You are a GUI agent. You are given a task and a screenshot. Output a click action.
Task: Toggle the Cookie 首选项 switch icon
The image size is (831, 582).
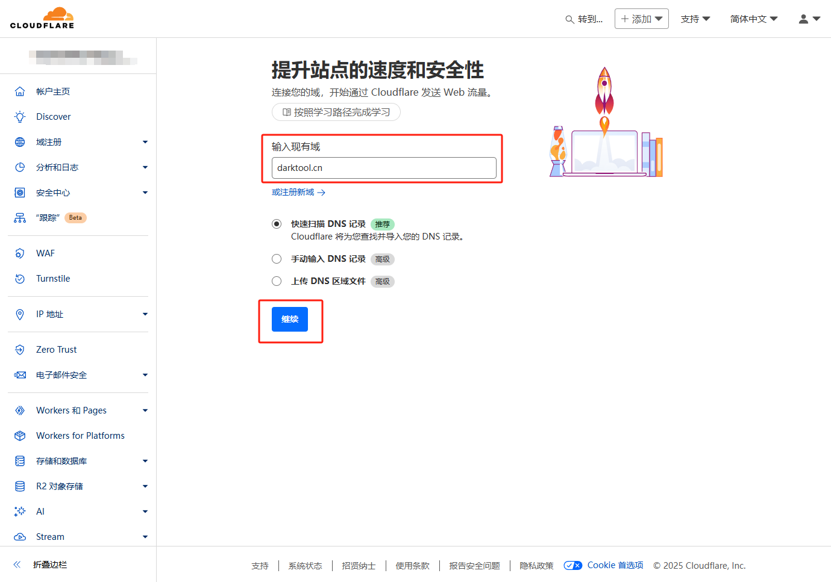tap(573, 566)
